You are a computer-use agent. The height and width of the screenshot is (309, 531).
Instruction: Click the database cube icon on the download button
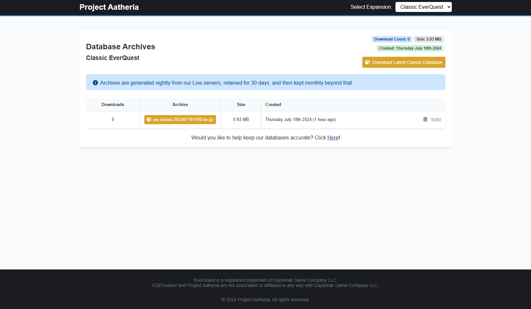tap(368, 62)
